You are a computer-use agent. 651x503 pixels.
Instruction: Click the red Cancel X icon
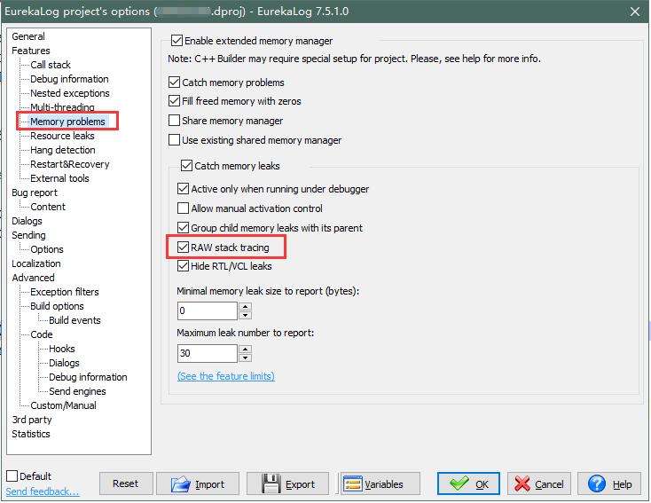pyautogui.click(x=522, y=483)
